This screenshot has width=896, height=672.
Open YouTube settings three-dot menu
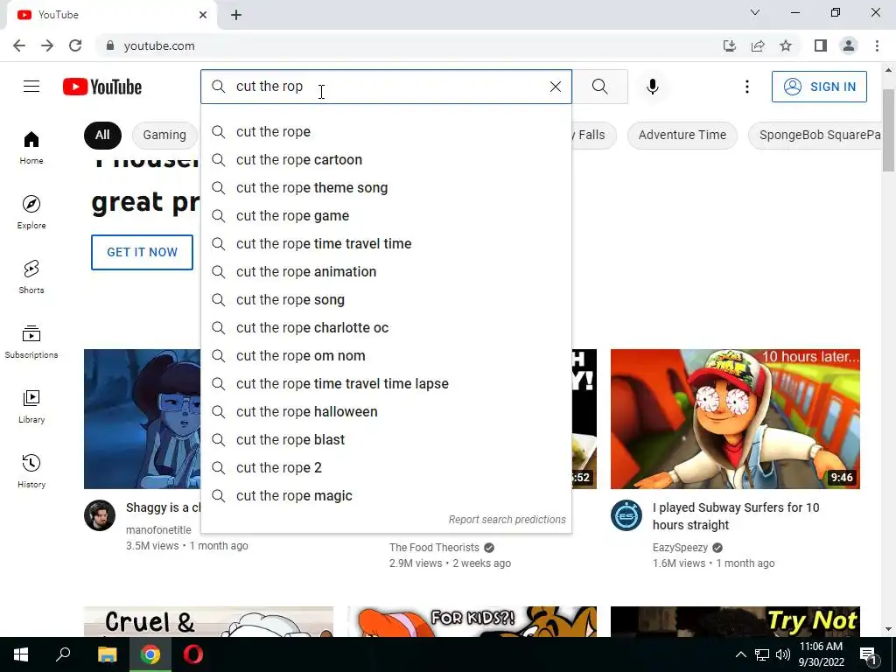tap(747, 87)
